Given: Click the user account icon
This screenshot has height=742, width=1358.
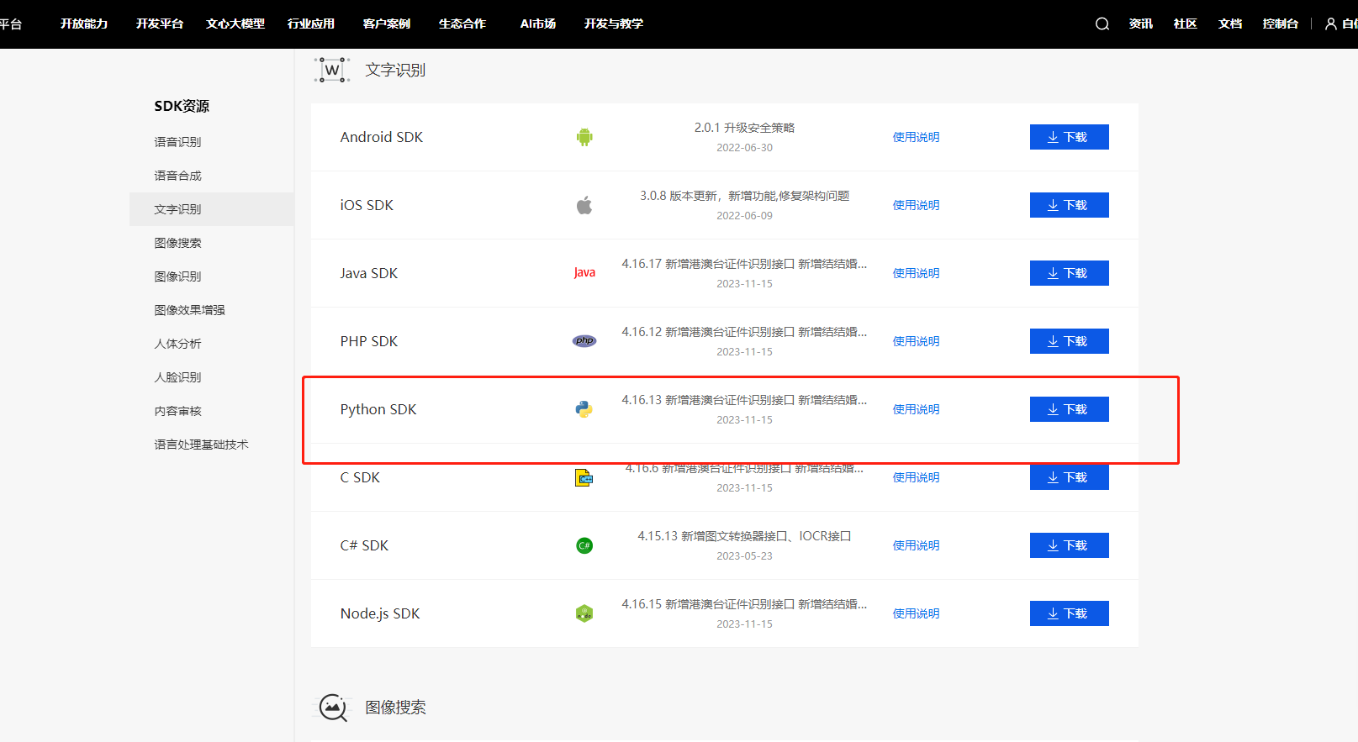Looking at the screenshot, I should point(1330,24).
